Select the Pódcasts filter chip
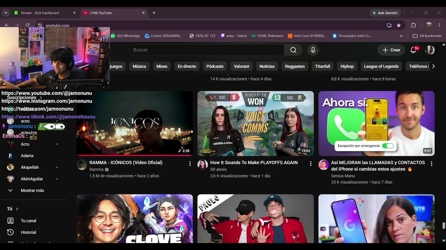 point(215,66)
